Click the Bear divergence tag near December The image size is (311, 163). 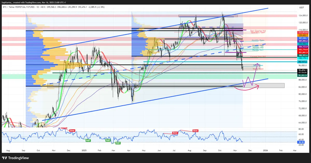click(x=73, y=131)
